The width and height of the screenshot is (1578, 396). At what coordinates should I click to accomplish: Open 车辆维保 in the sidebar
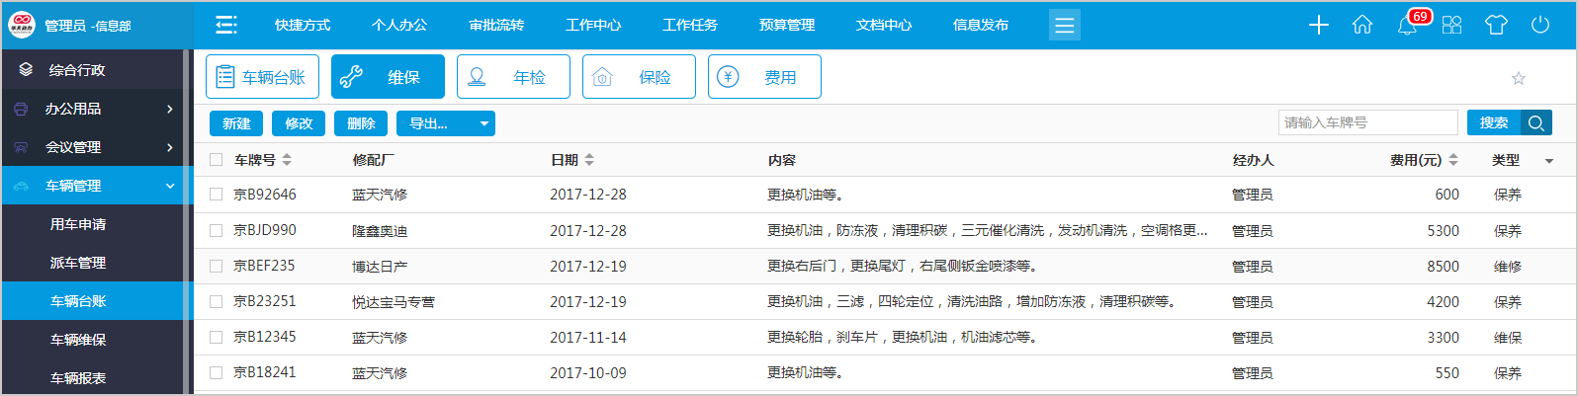pyautogui.click(x=78, y=340)
